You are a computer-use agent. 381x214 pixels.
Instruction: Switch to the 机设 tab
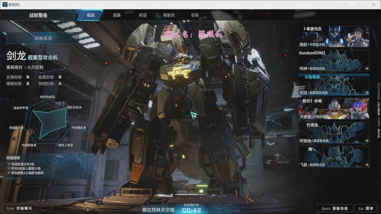(142, 15)
